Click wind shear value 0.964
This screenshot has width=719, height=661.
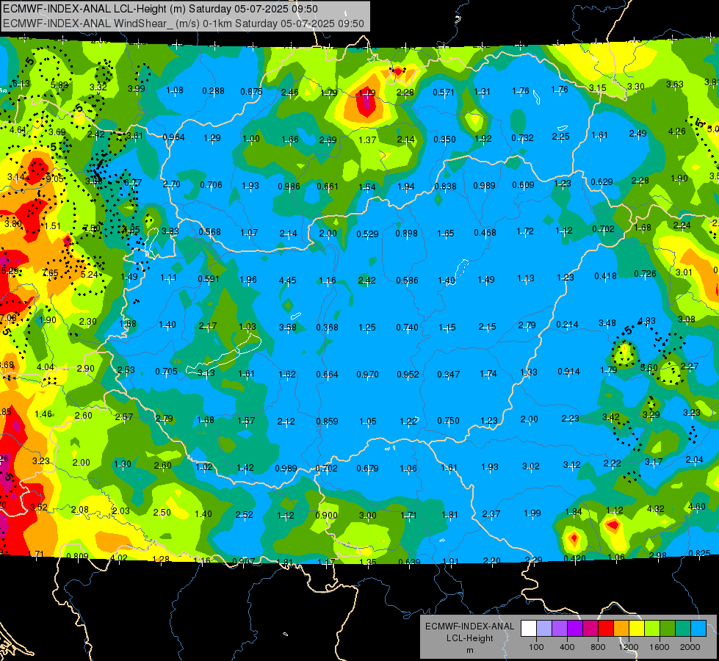pos(173,137)
